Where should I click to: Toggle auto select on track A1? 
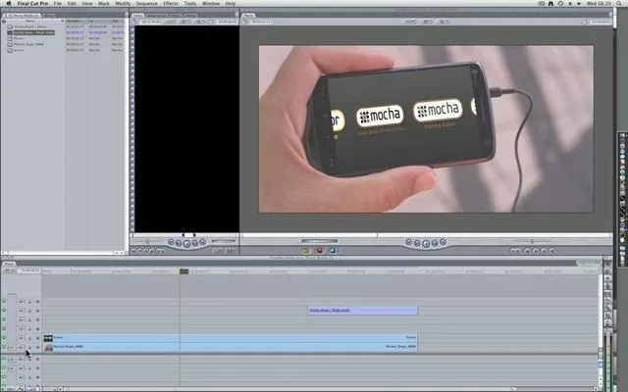click(x=37, y=360)
